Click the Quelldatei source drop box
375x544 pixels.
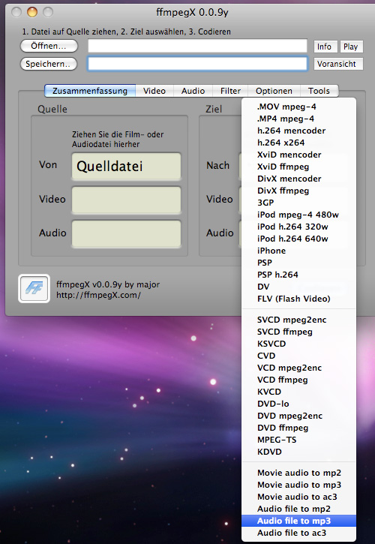click(x=126, y=166)
